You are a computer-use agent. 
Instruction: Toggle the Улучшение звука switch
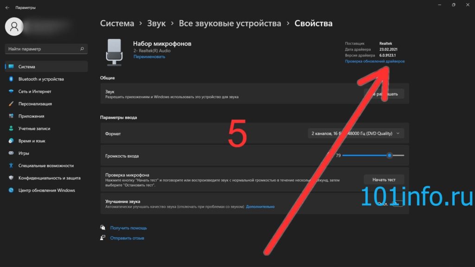click(x=398, y=204)
